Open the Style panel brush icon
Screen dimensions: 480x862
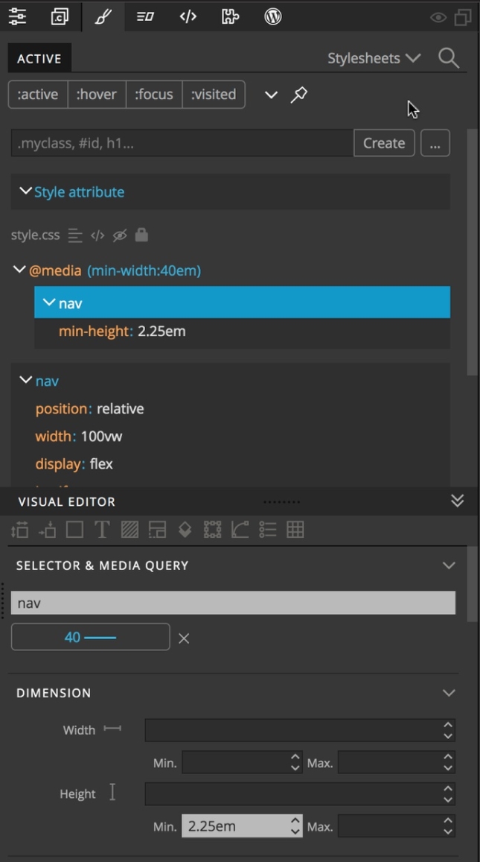(x=104, y=16)
